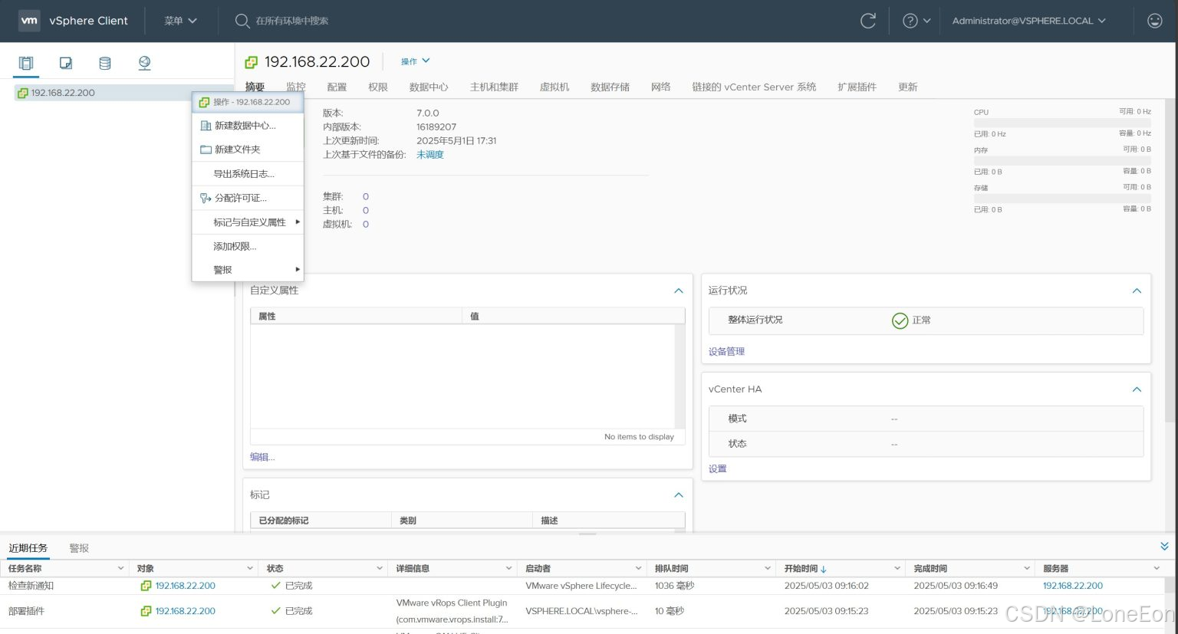Click the 未调度 backup link
Screen dimensions: 1178x634
430,155
